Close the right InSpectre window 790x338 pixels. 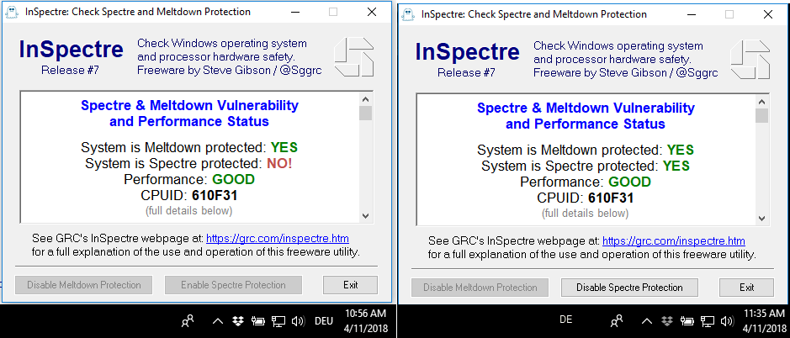pos(768,14)
